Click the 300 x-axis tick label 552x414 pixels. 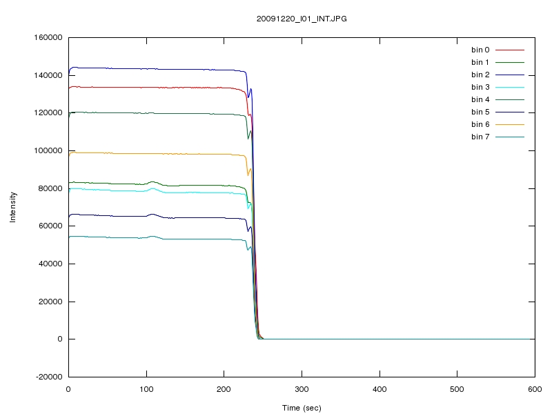click(x=302, y=389)
